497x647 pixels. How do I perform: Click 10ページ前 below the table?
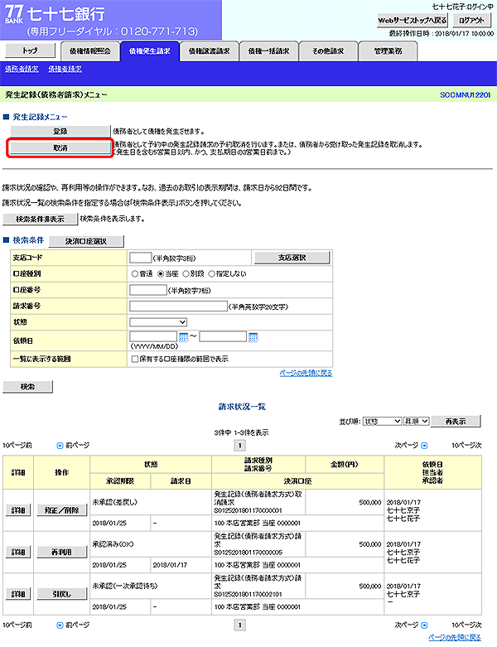pos(17,625)
